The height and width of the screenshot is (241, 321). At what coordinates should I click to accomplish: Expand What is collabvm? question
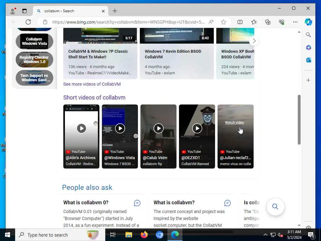(174, 202)
